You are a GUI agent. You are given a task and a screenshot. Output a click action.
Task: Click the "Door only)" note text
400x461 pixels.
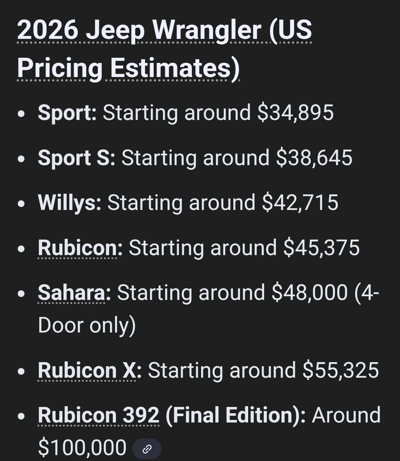(x=87, y=325)
